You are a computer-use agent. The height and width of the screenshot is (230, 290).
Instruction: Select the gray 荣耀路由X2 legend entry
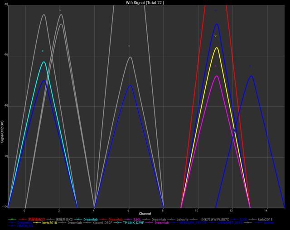pyautogui.click(x=64, y=219)
